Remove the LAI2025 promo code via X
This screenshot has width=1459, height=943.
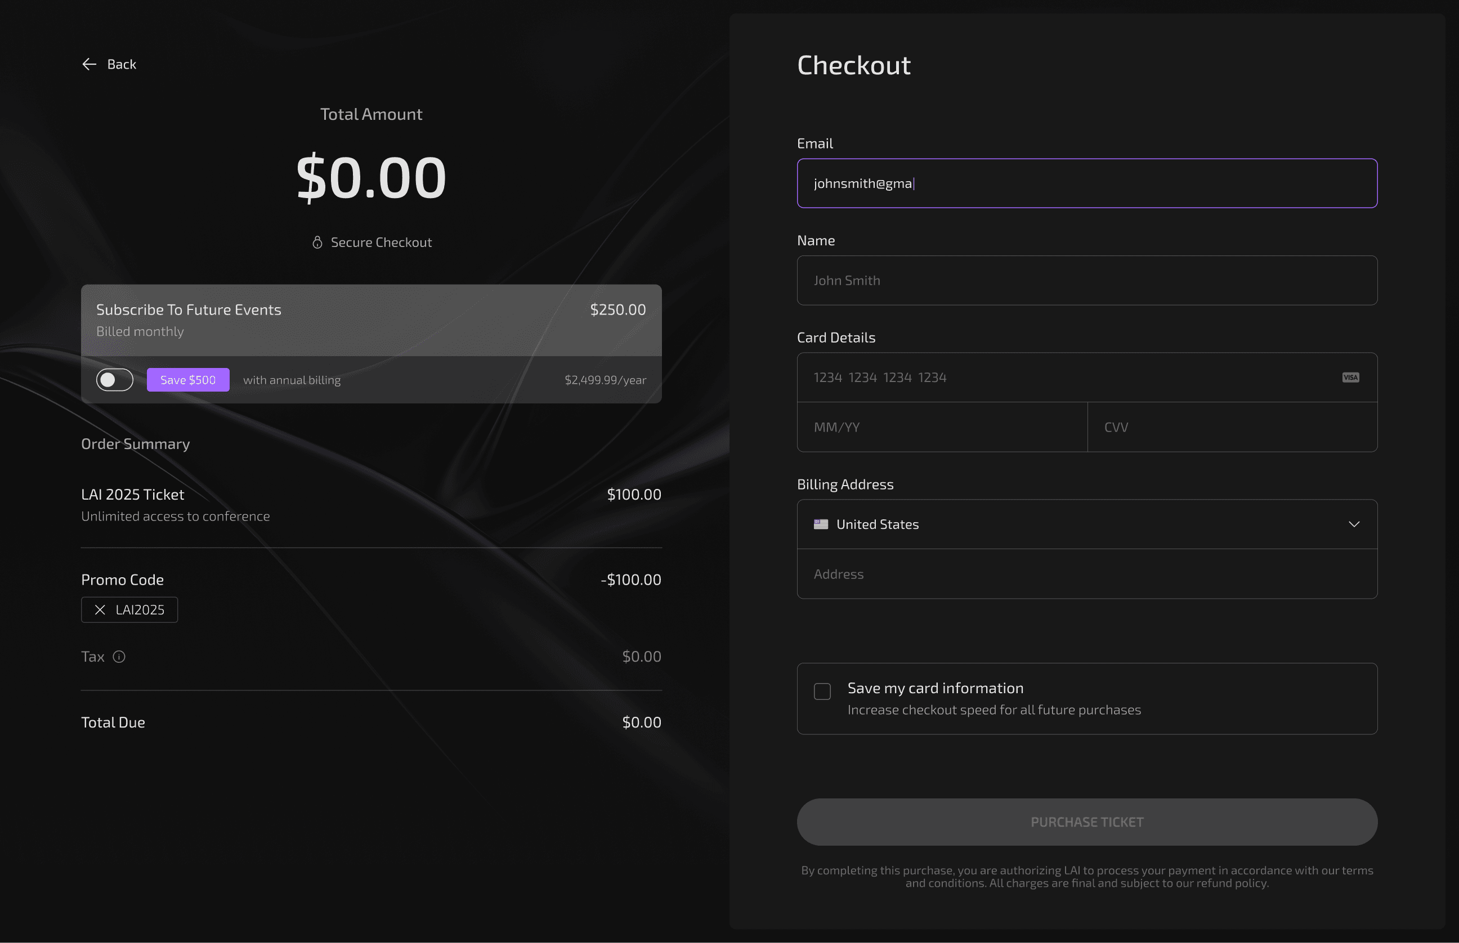coord(100,610)
